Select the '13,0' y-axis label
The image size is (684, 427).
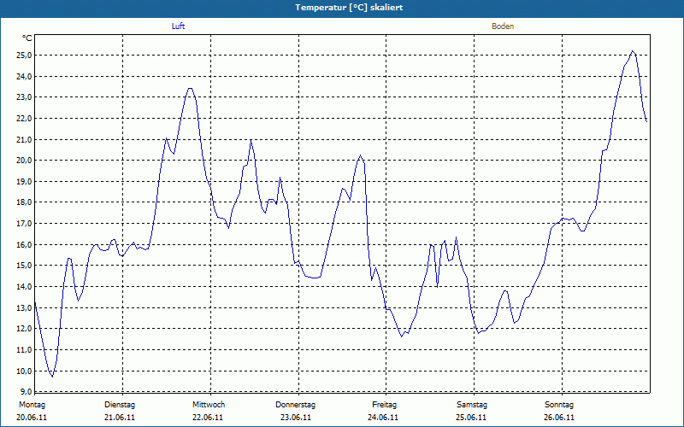click(24, 308)
